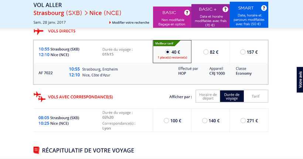Click the red plane icon beside Vols Directs
303x159 pixels.
(38, 31)
